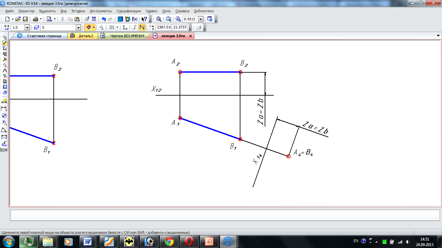Open the current layer 0 dropdown
The height and width of the screenshot is (248, 442).
point(78,28)
